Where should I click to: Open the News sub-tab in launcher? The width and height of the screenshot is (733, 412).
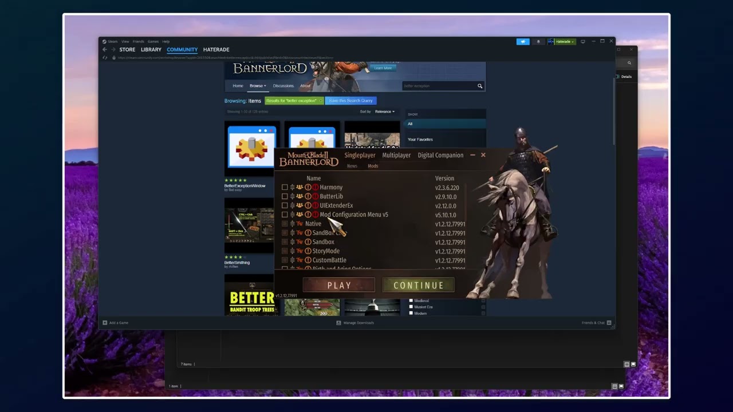(352, 166)
